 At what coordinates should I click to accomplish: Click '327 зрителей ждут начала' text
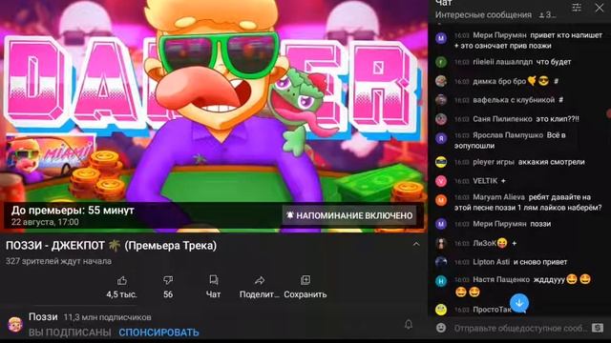point(58,261)
